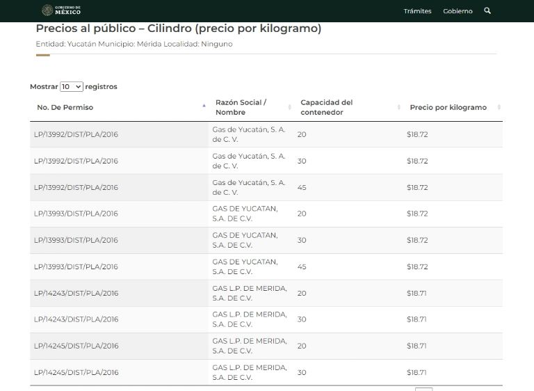
Task: Select LP/14245/DIST/PLA/2016 permit with capacity 20
Action: [76, 346]
